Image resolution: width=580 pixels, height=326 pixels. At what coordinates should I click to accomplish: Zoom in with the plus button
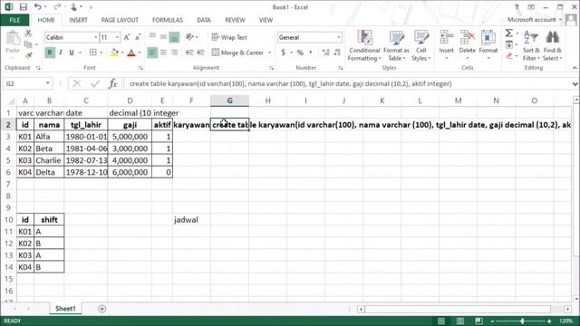[x=549, y=321]
